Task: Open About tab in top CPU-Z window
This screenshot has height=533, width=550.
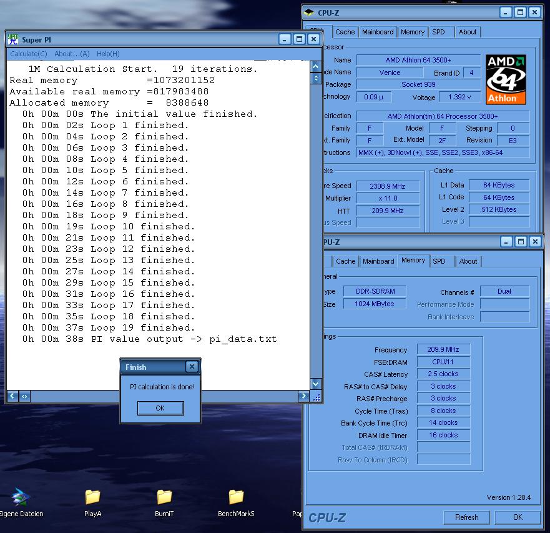Action: [x=468, y=32]
